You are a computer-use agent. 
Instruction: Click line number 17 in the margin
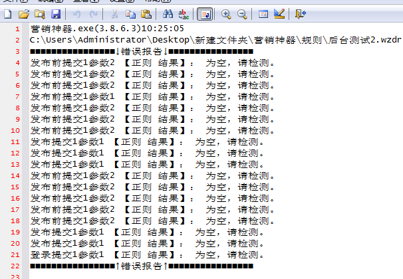15,209
